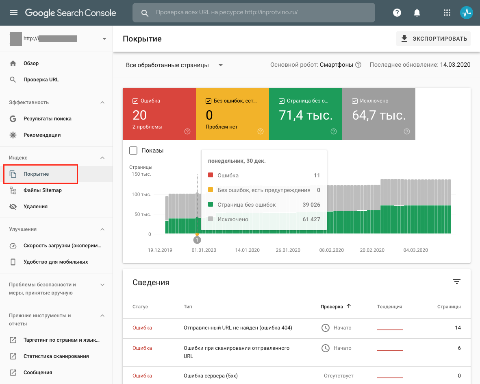
Task: Click the download icon in export button
Action: click(x=404, y=39)
